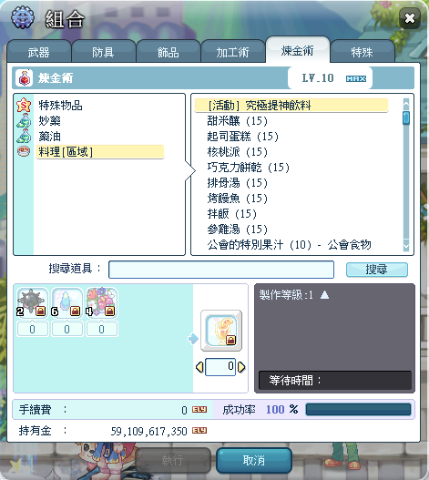Click the 取消 cancel button
This screenshot has width=429, height=480.
[254, 460]
